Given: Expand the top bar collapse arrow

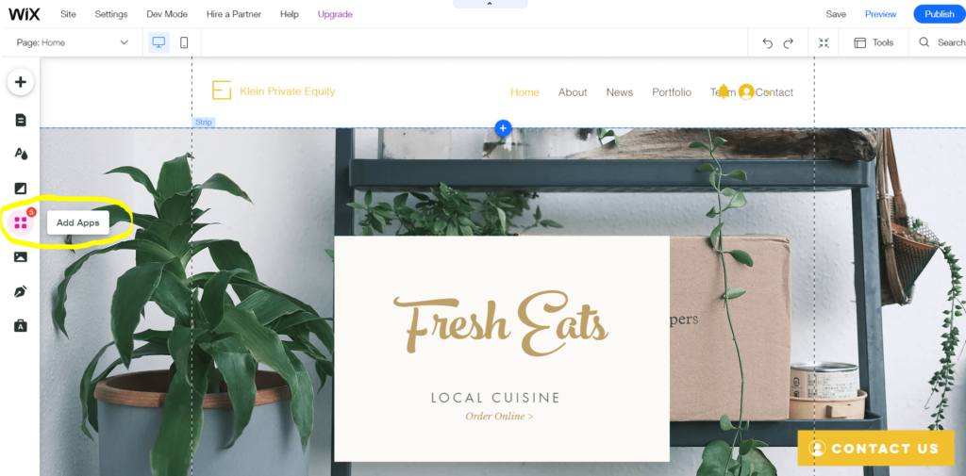Looking at the screenshot, I should (x=490, y=4).
